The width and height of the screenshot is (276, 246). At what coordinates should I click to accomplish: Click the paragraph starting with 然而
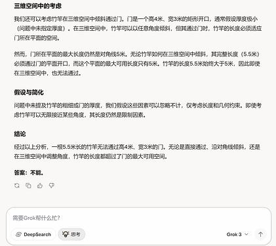(137, 64)
